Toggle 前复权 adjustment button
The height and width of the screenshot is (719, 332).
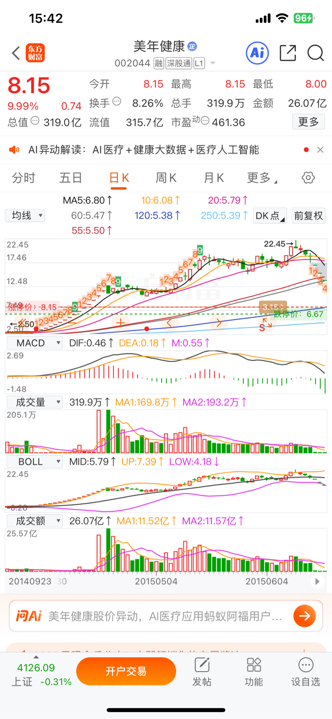(x=309, y=216)
